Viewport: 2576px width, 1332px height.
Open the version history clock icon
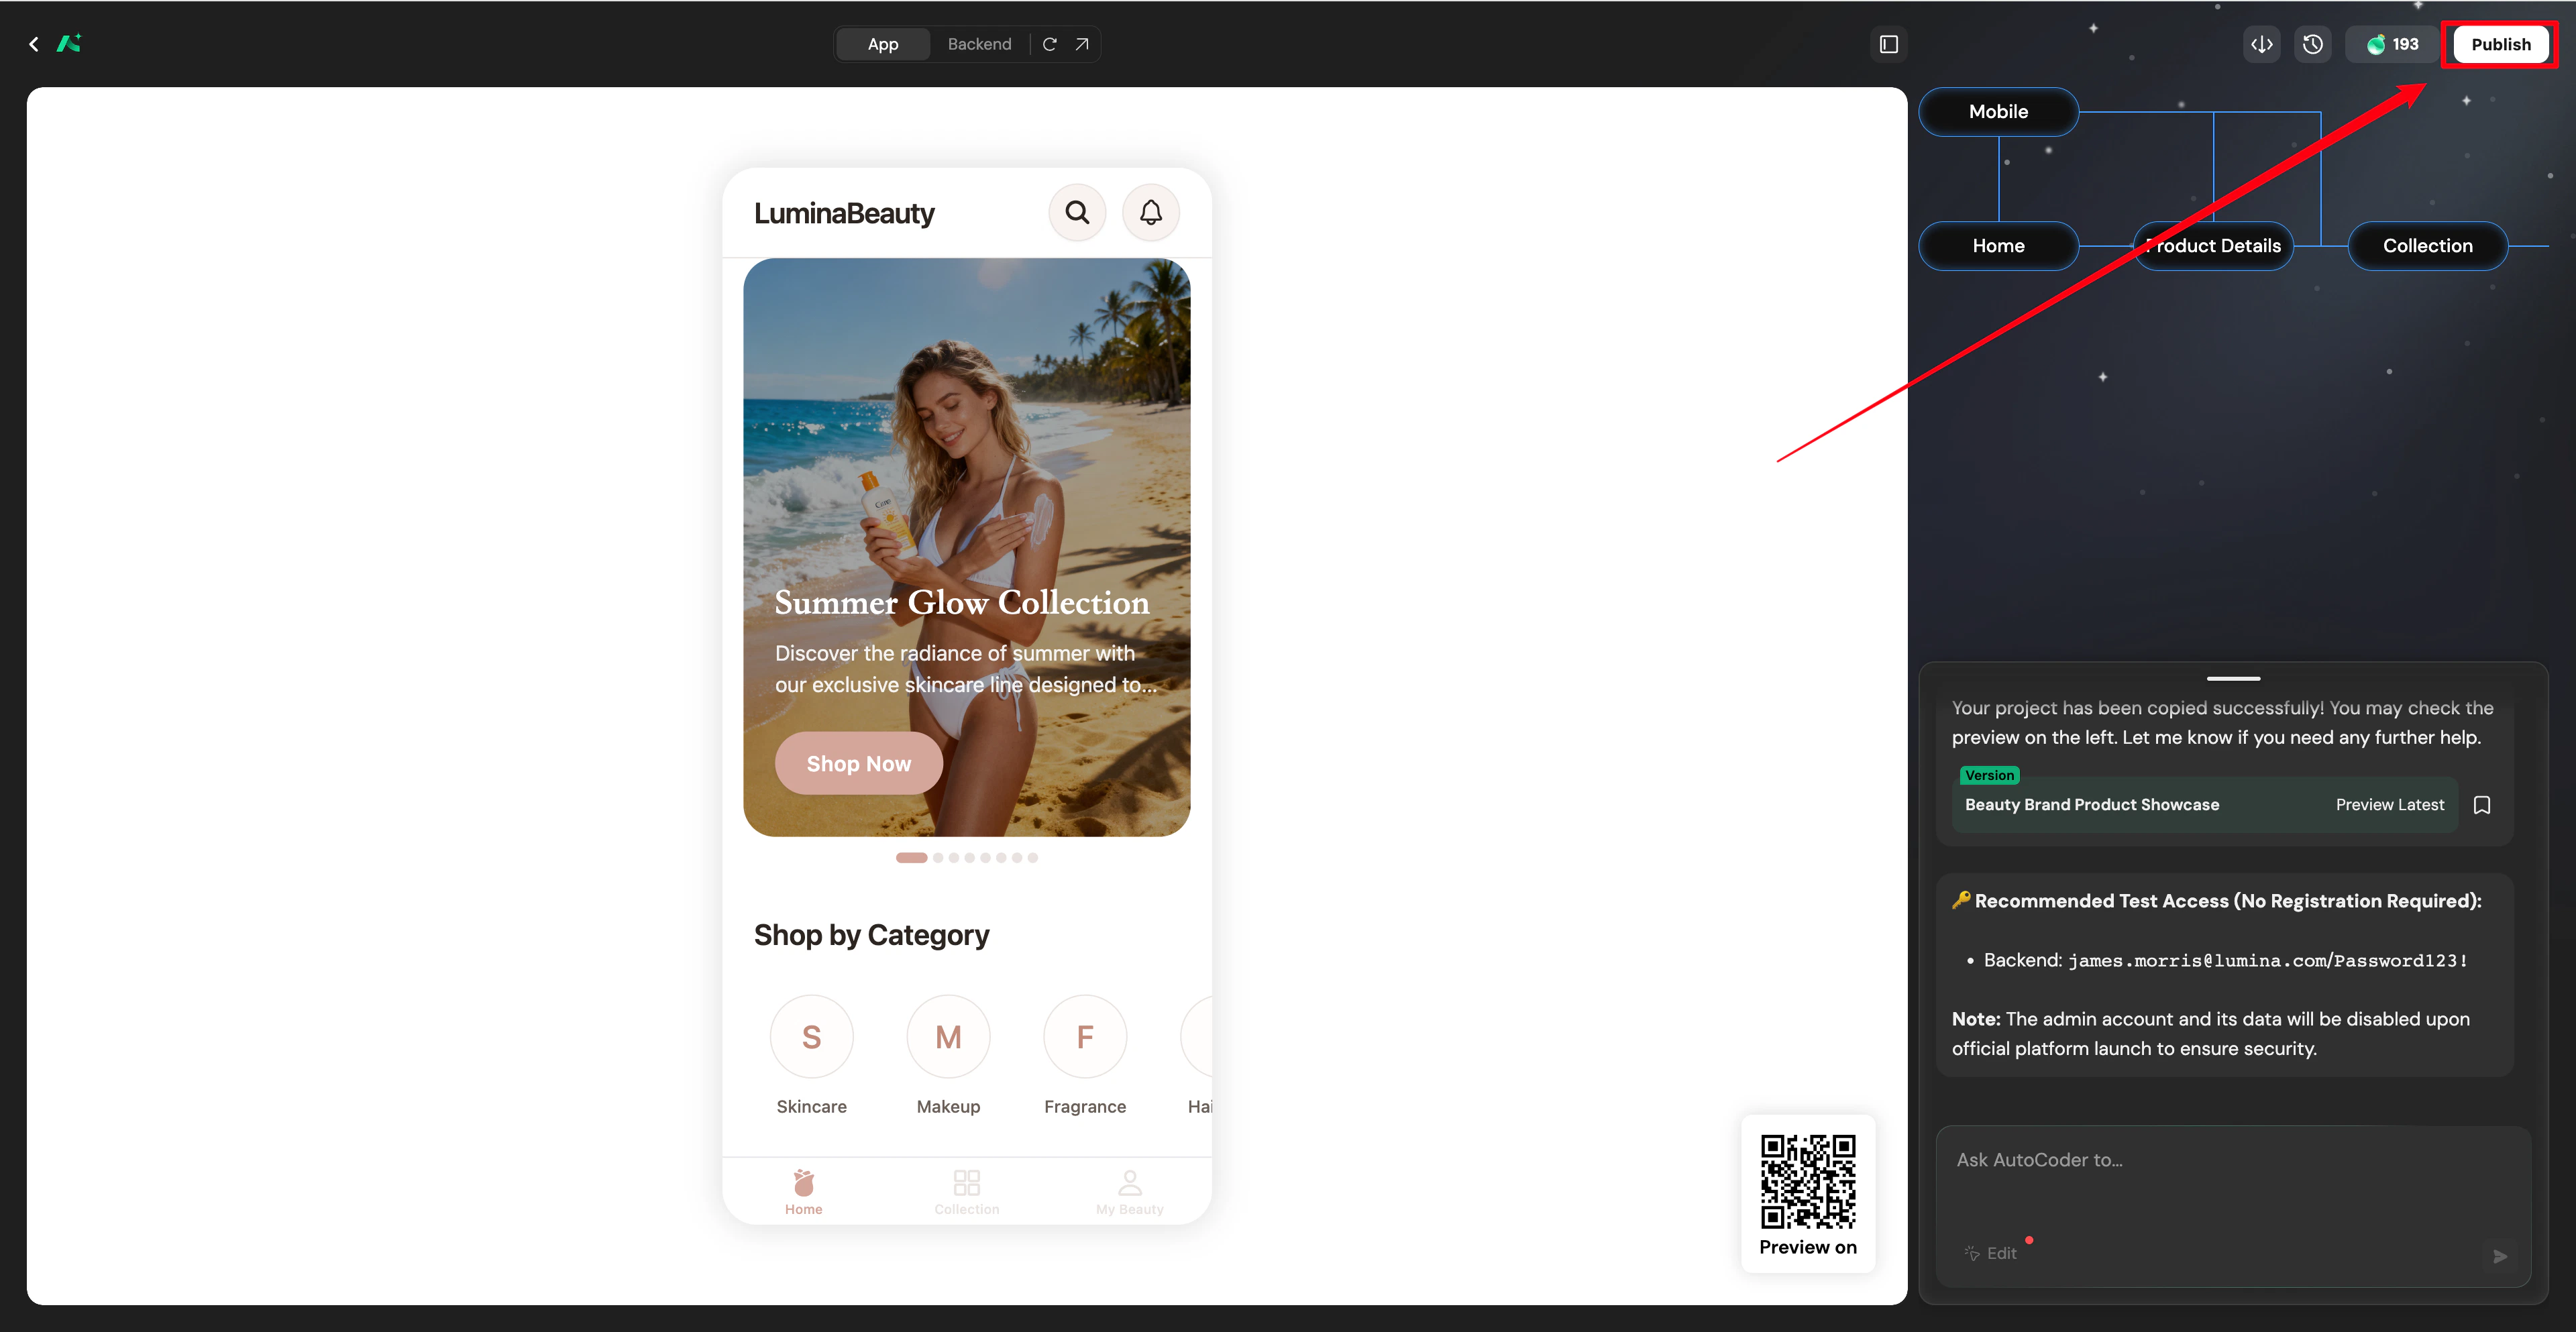pos(2312,44)
